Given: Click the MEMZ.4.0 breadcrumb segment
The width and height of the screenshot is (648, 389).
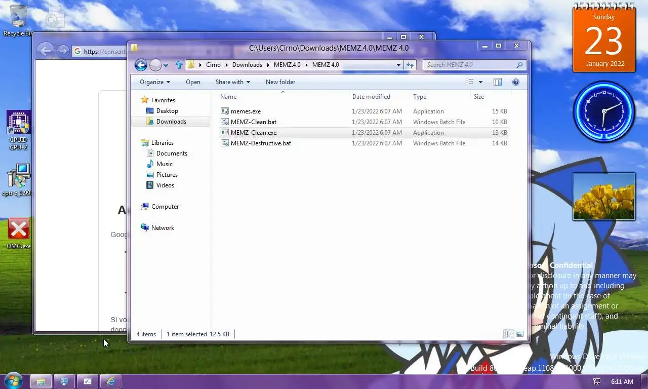Looking at the screenshot, I should [287, 65].
